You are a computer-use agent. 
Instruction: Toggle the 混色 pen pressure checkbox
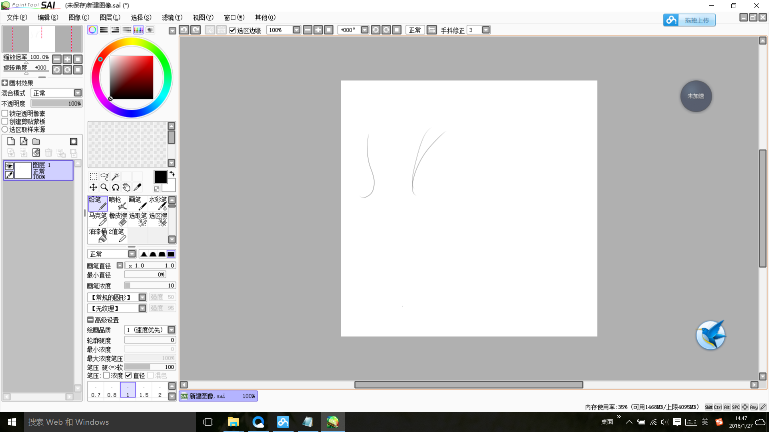click(151, 375)
